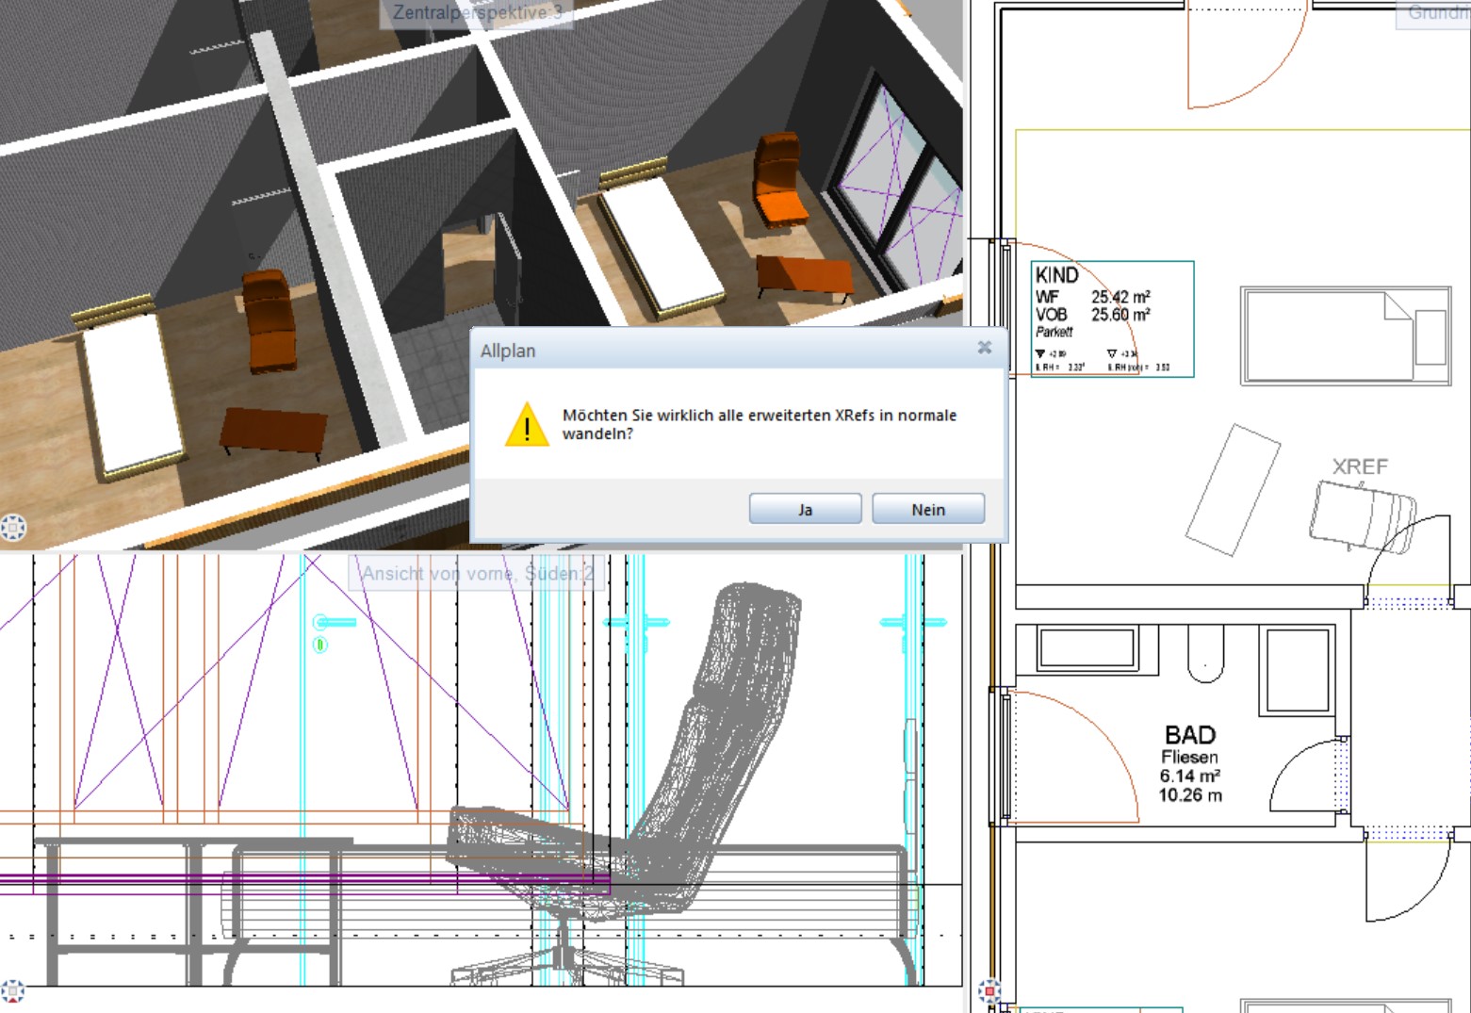The width and height of the screenshot is (1471, 1013).
Task: Confirm the XRef conversion with Ja
Action: 805,509
